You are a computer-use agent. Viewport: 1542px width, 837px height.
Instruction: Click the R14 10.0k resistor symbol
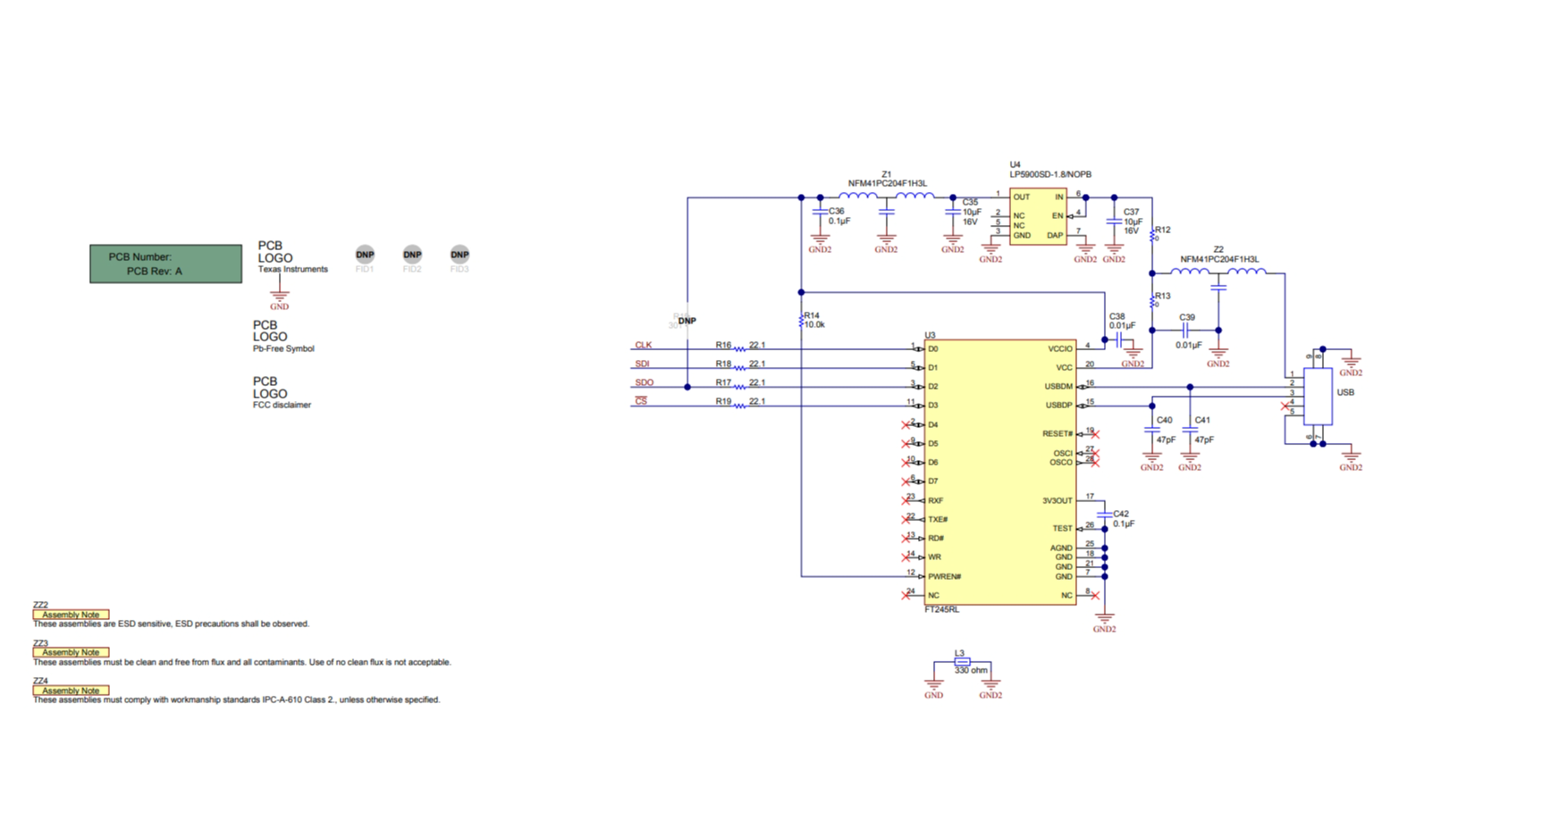pos(801,321)
